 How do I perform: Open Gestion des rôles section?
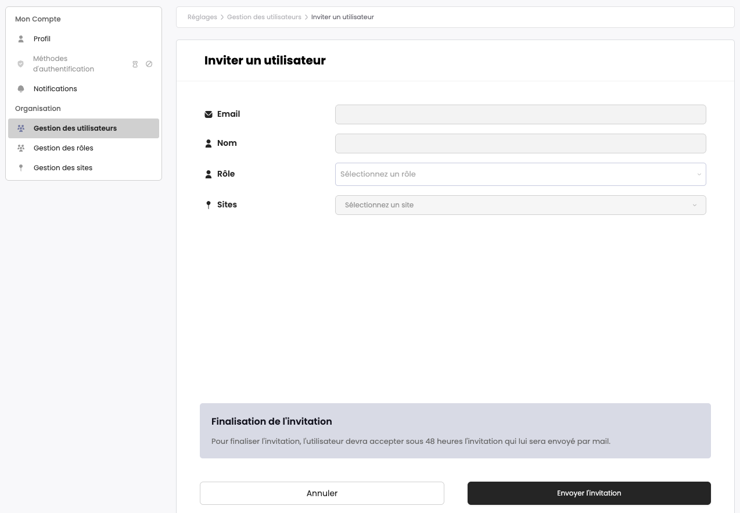pyautogui.click(x=63, y=148)
